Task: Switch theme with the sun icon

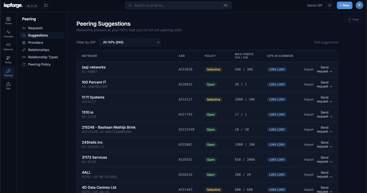Action: pos(330,5)
